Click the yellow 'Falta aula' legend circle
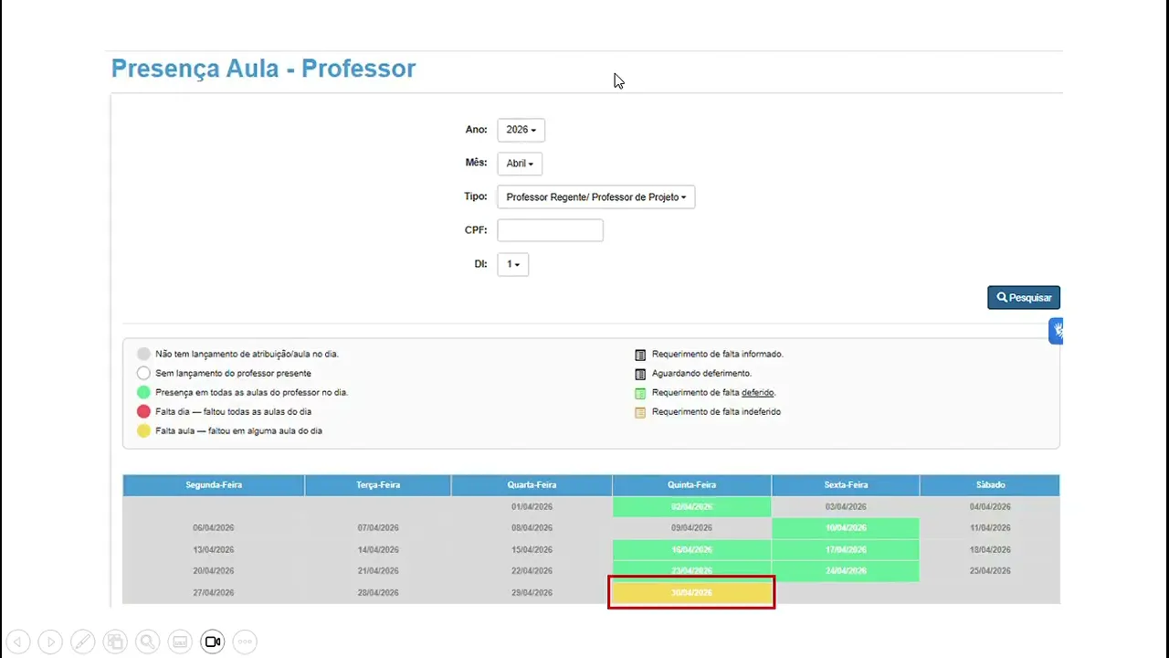The width and height of the screenshot is (1169, 658). point(143,430)
